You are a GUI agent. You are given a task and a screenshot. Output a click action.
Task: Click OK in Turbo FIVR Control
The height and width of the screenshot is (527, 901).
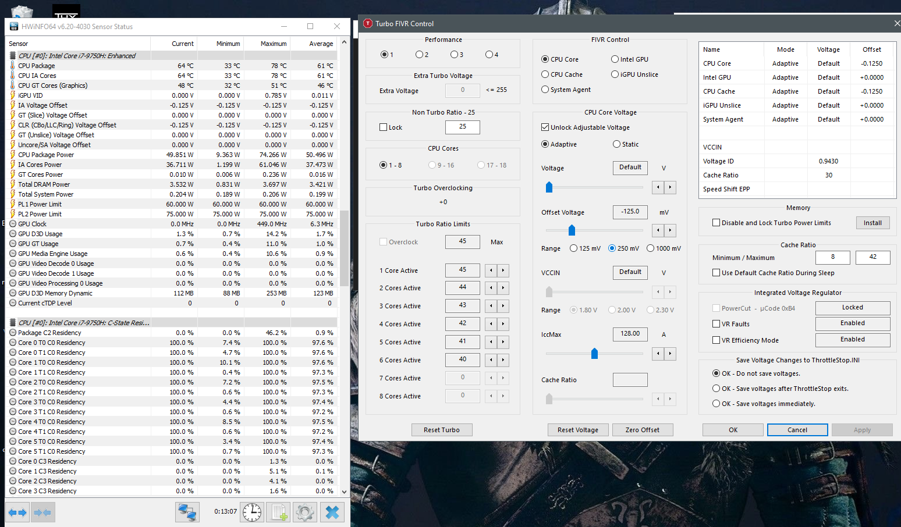(x=733, y=430)
